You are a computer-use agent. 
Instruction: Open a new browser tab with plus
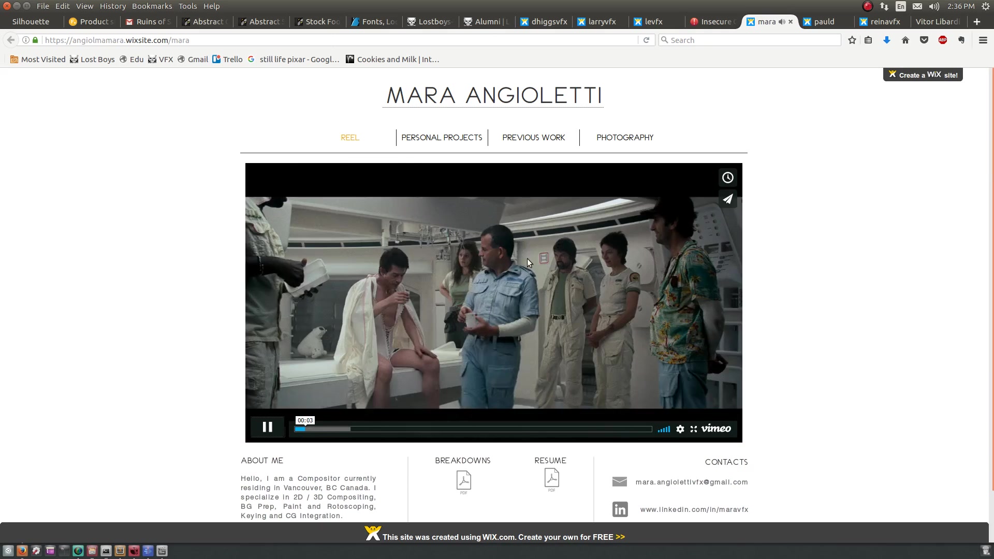coord(977,22)
